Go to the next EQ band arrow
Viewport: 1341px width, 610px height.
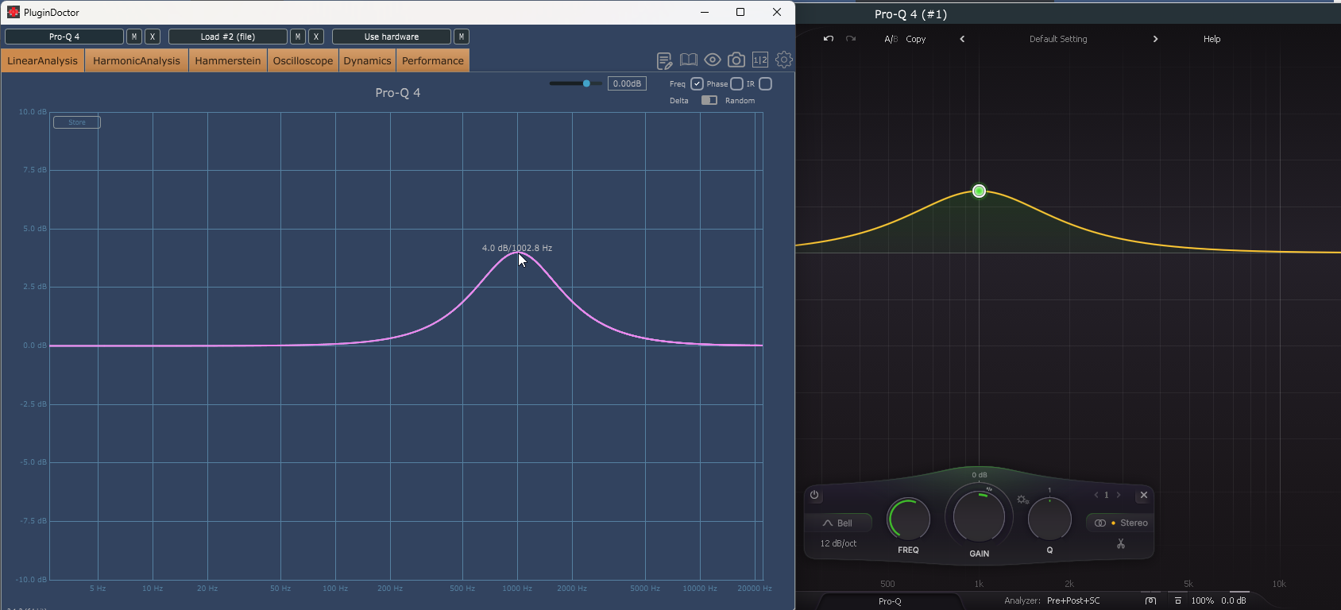coord(1119,495)
